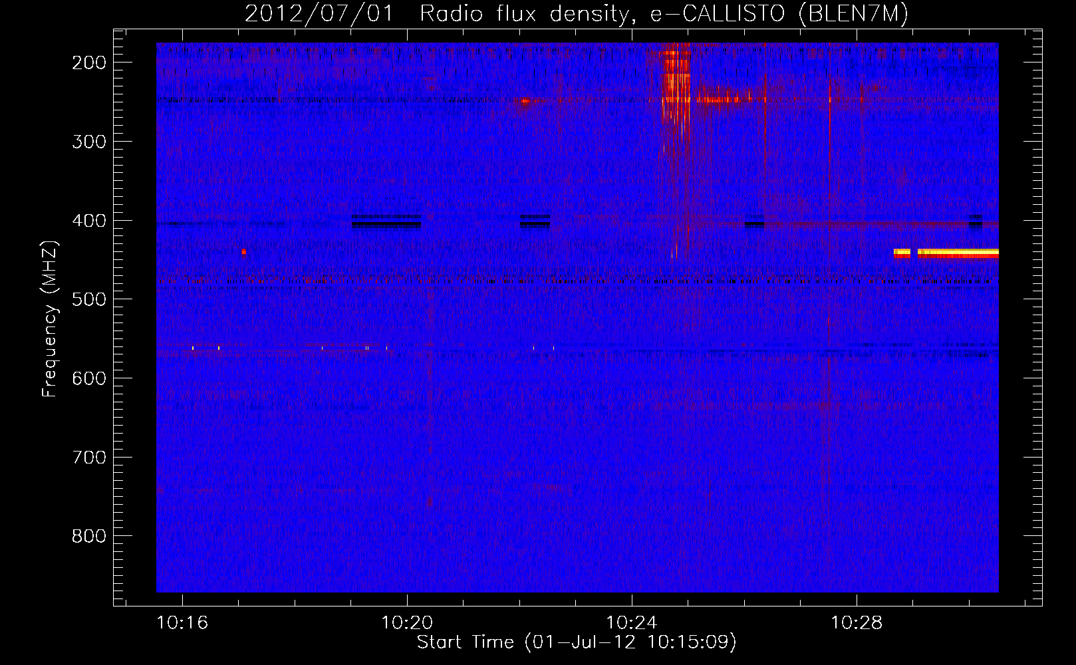Click the 'Start Time (01-Jul-12 10:15:09)' label
This screenshot has width=1076, height=665.
click(x=577, y=642)
